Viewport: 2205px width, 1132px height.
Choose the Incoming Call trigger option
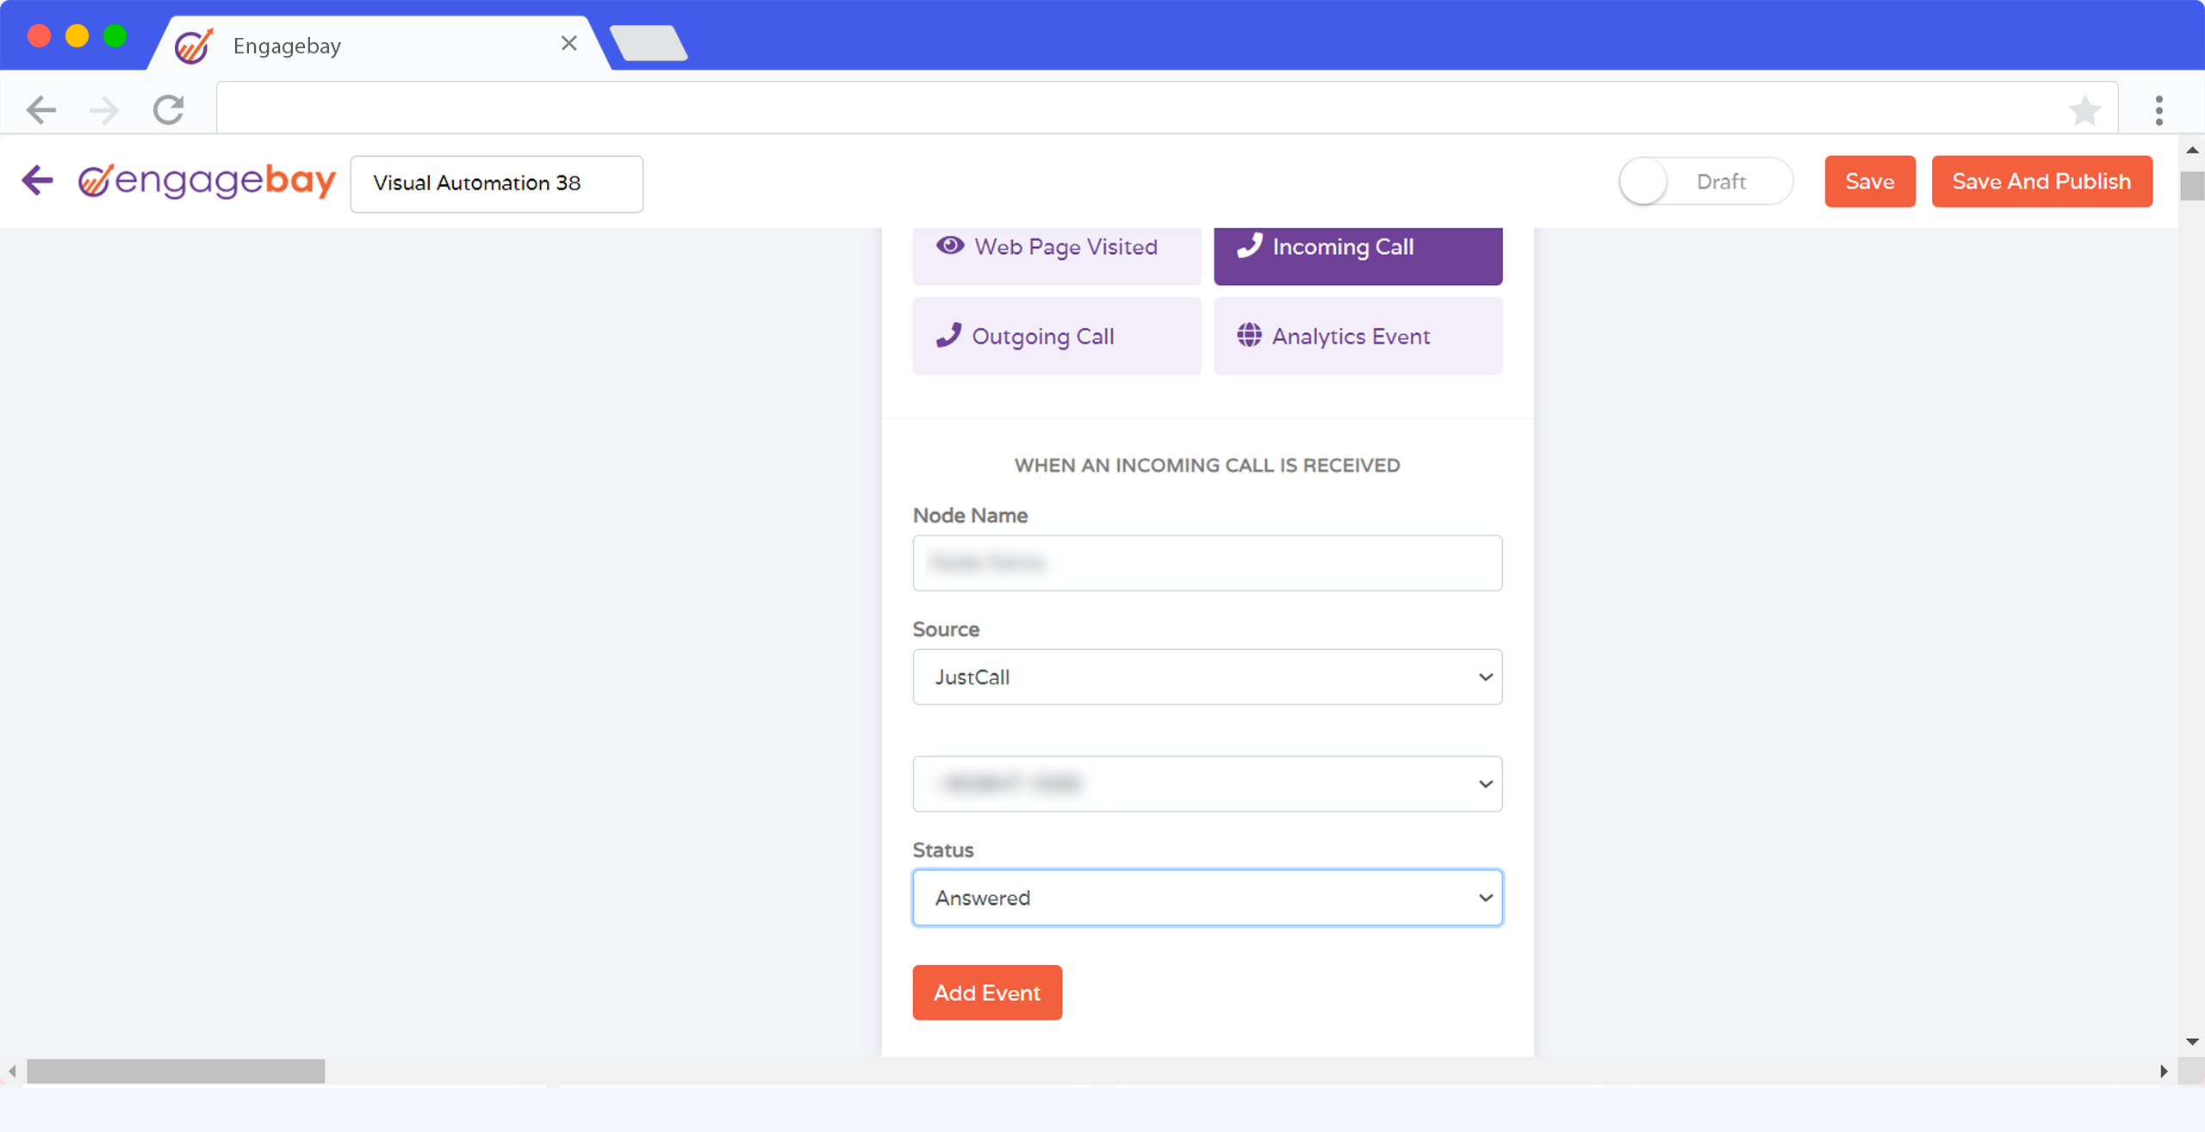point(1357,248)
